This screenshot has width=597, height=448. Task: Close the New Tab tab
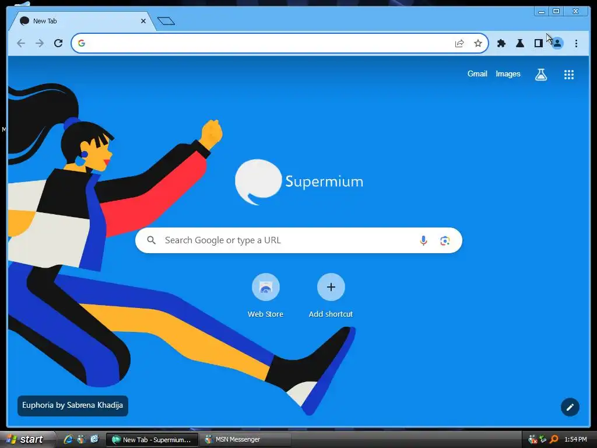tap(143, 21)
